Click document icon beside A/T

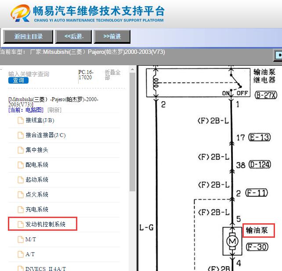[21, 254]
